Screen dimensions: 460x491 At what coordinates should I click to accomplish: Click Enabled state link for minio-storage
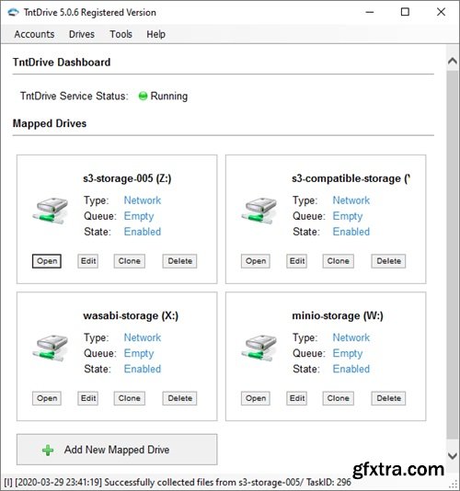351,369
